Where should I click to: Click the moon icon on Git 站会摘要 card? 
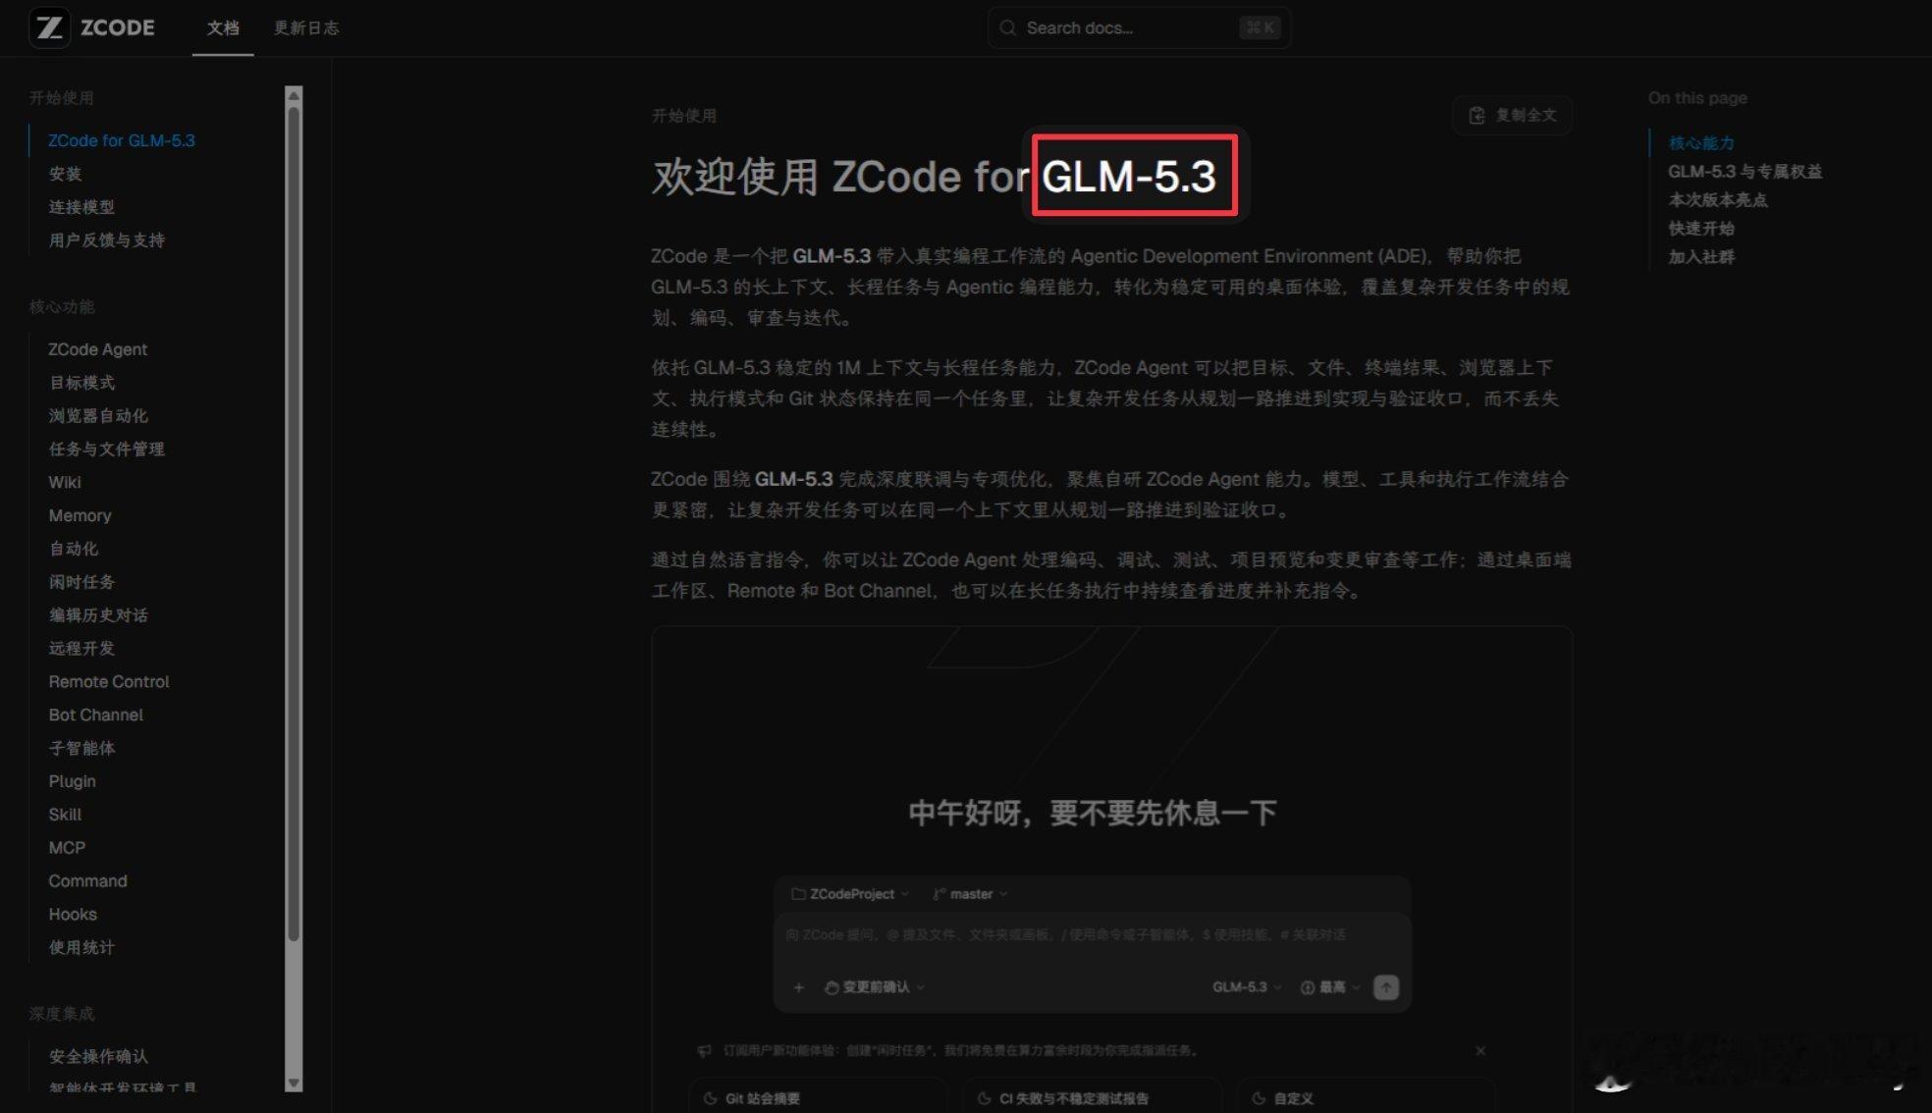click(x=710, y=1098)
